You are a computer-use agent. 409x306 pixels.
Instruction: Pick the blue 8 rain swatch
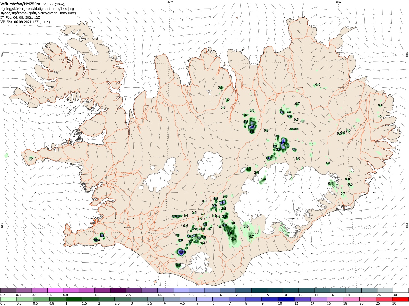point(253,299)
